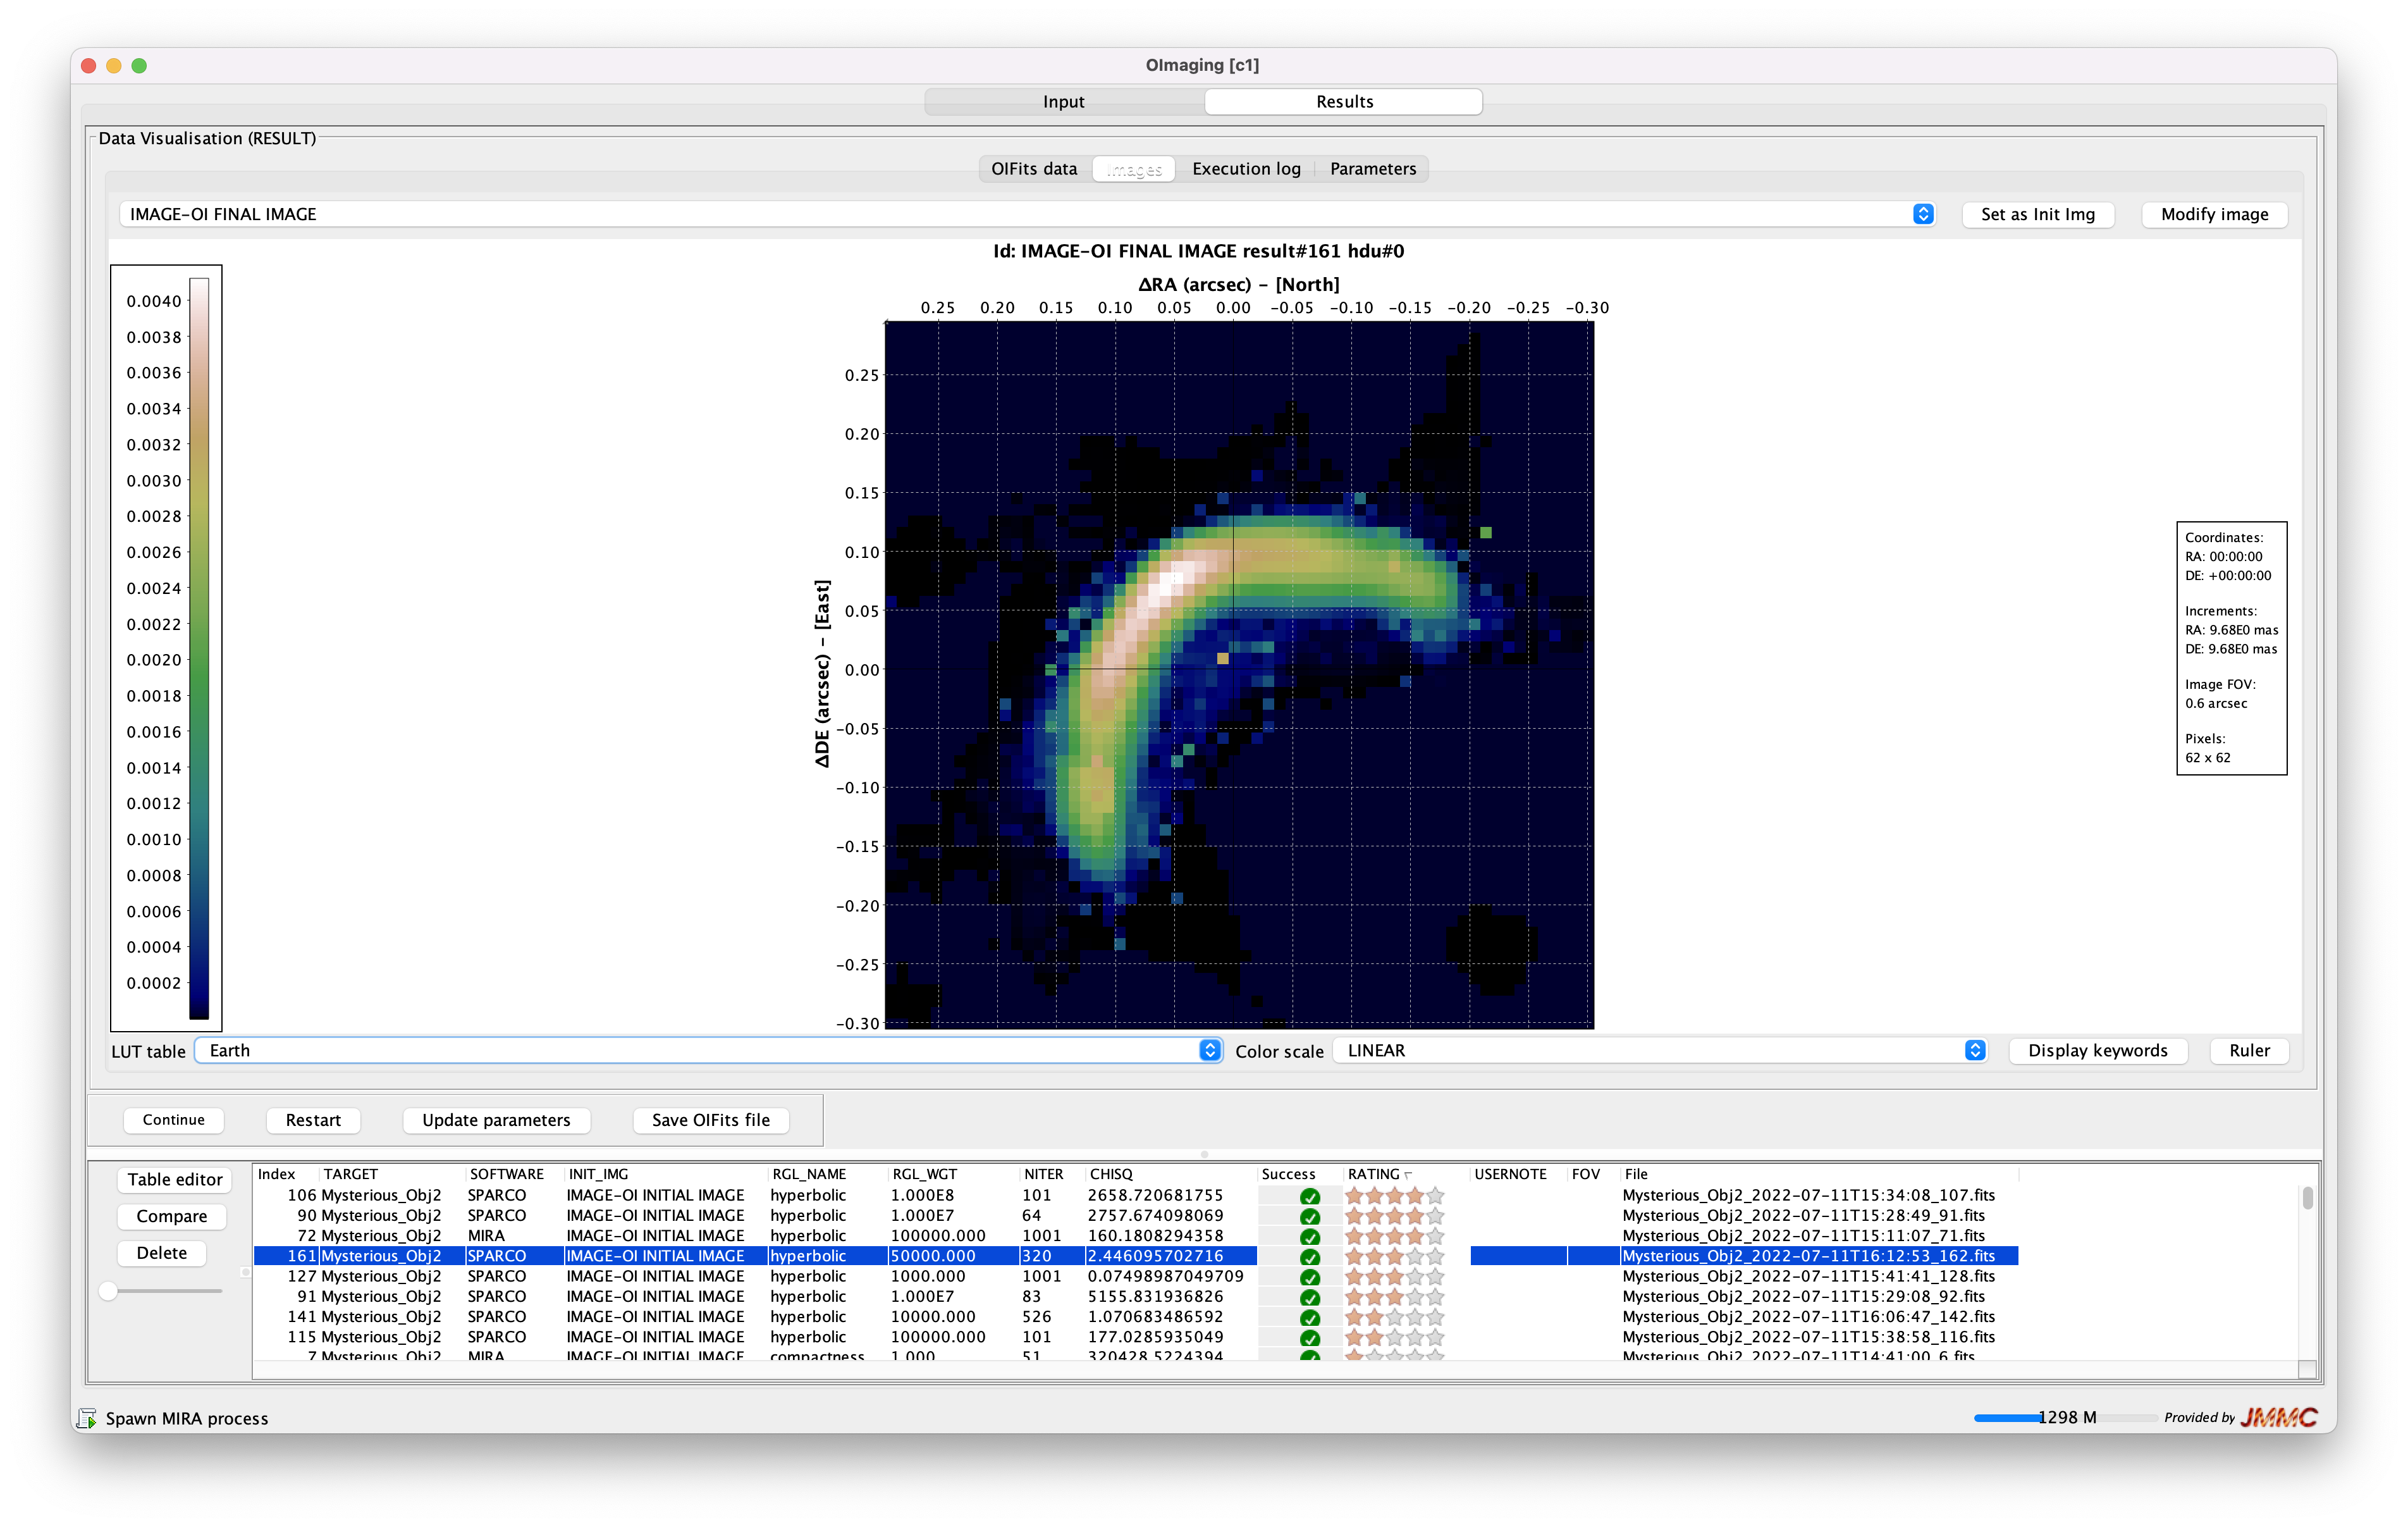The height and width of the screenshot is (1527, 2408).
Task: Click the slider below the Delete button
Action: (108, 1291)
